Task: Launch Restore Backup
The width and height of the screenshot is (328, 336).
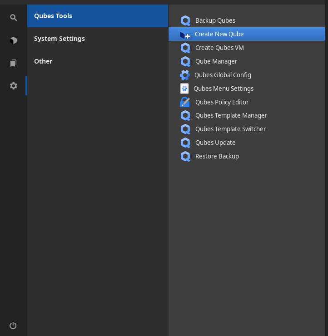Action: coord(247,157)
